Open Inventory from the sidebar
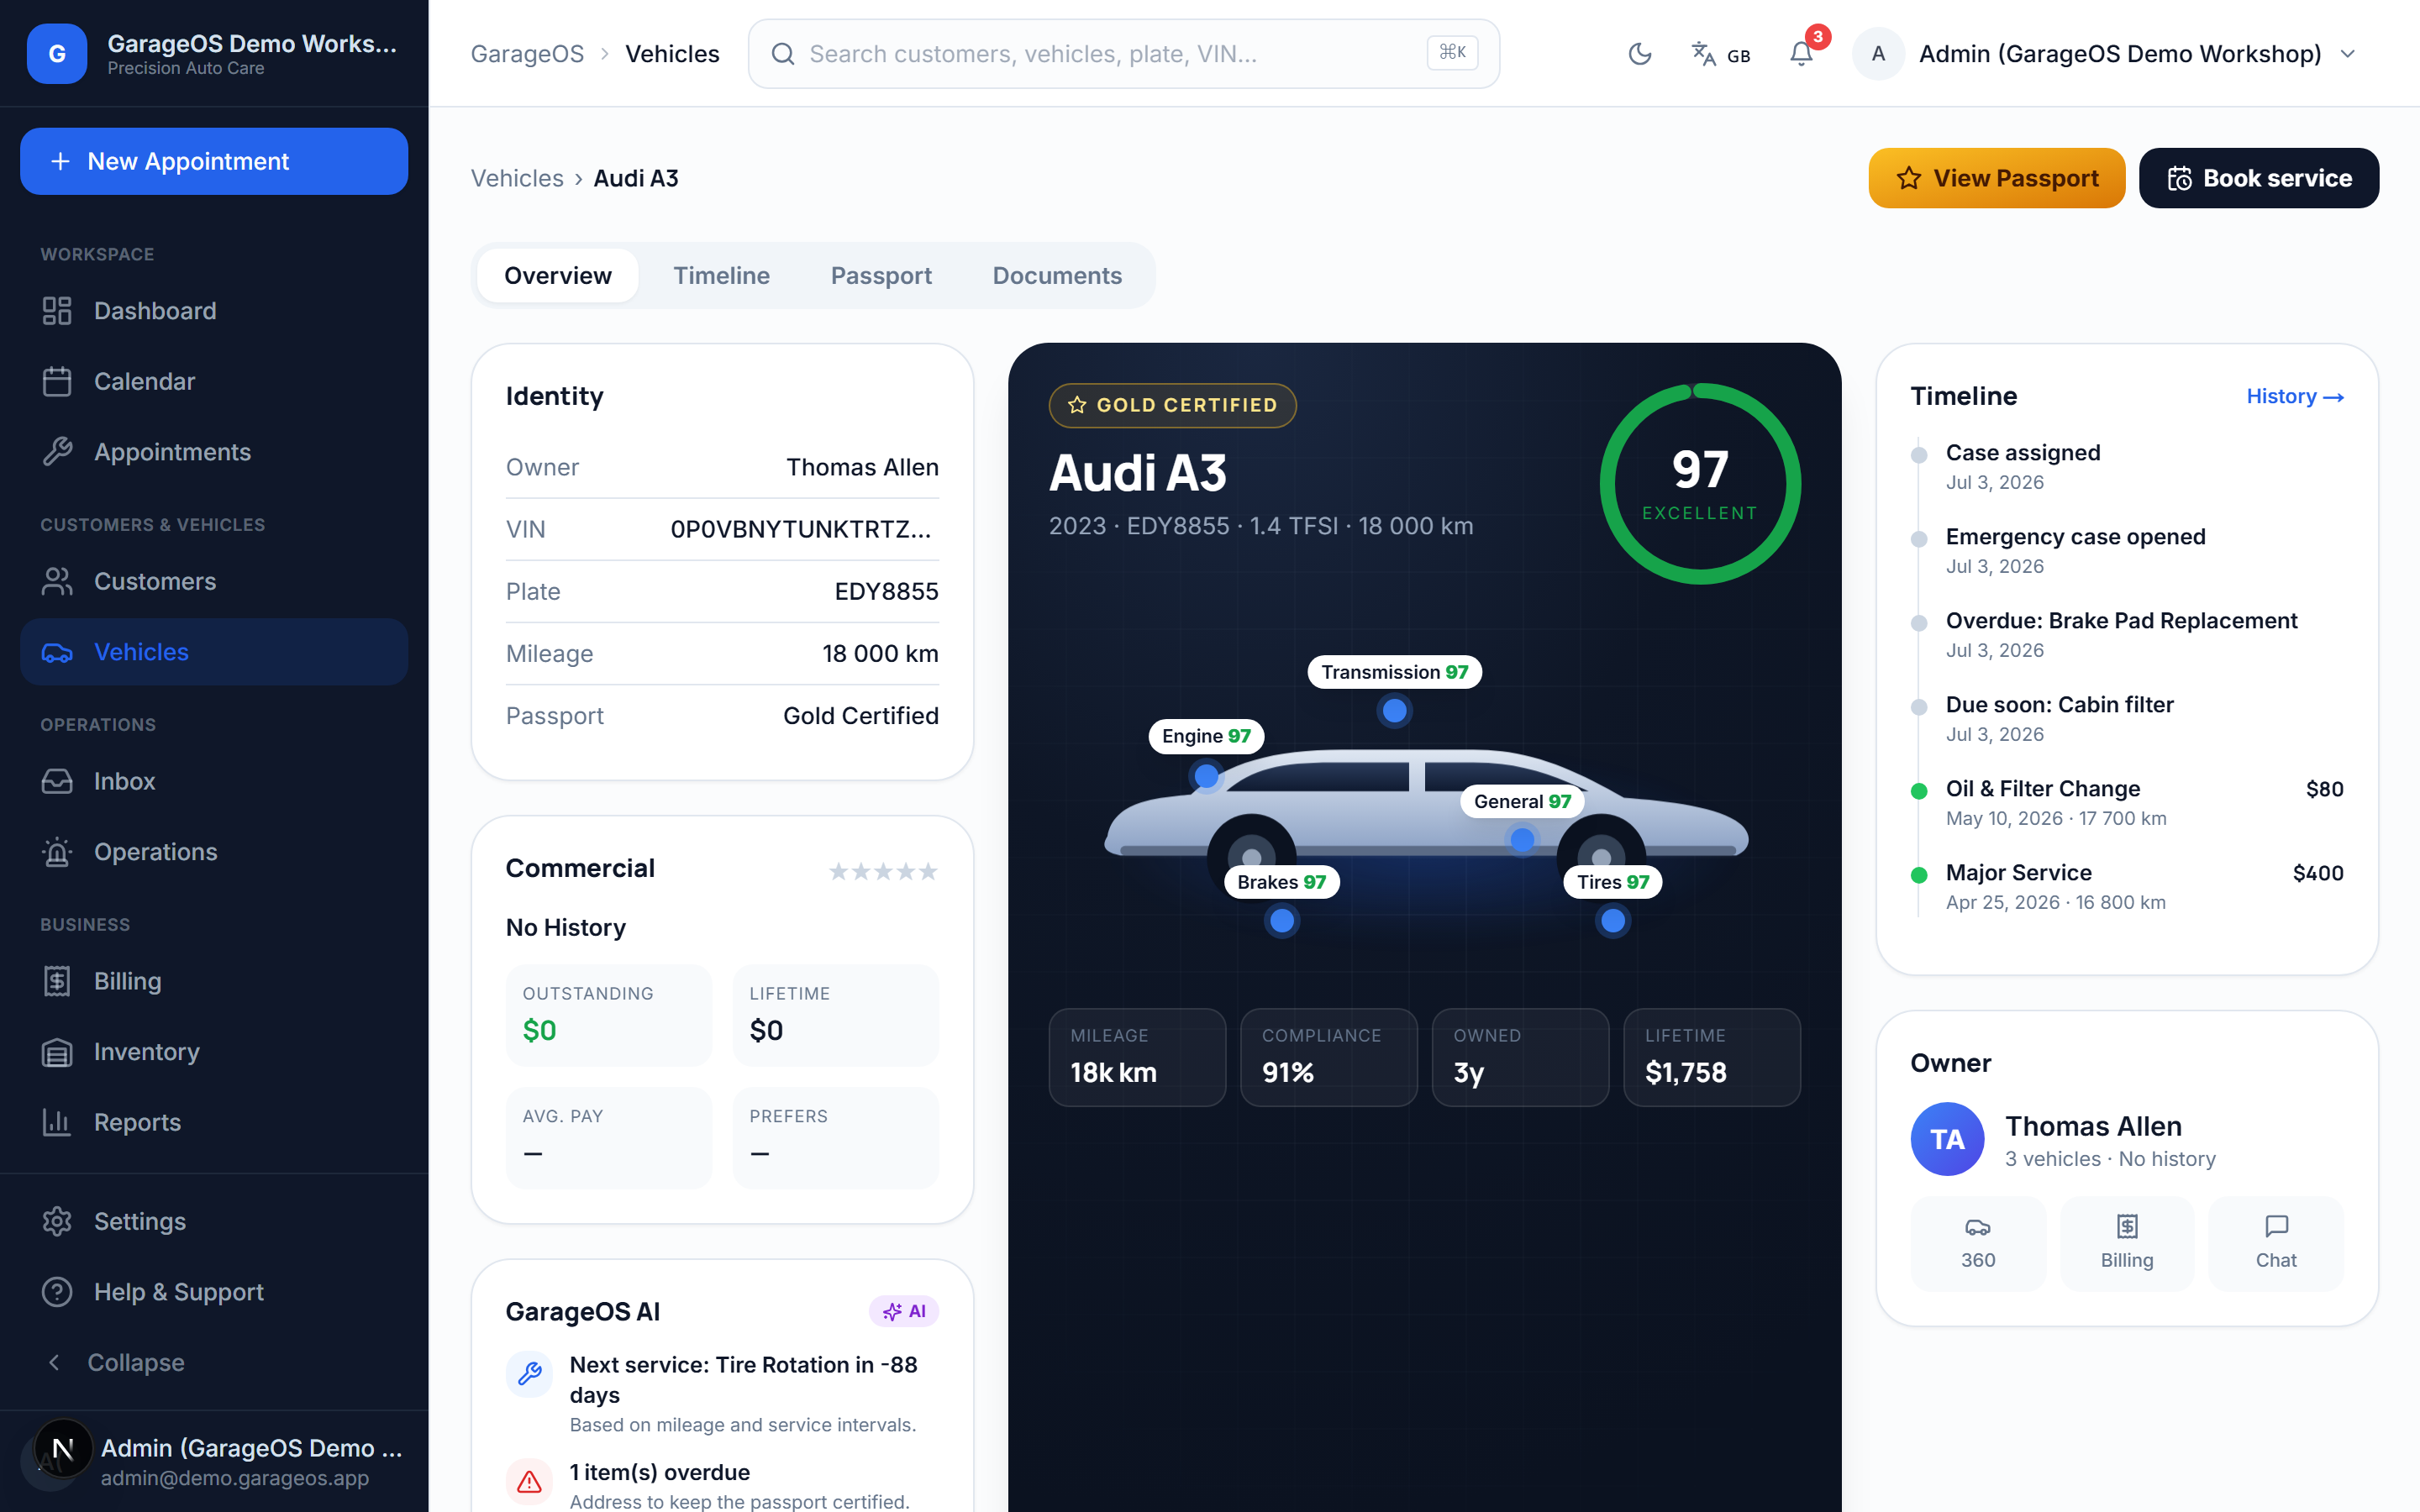 (213, 1052)
